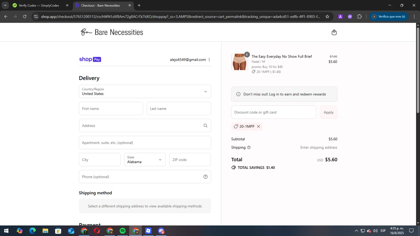This screenshot has height=236, width=420.
Task: Open the browser extensions puzzle icon
Action: point(360,16)
